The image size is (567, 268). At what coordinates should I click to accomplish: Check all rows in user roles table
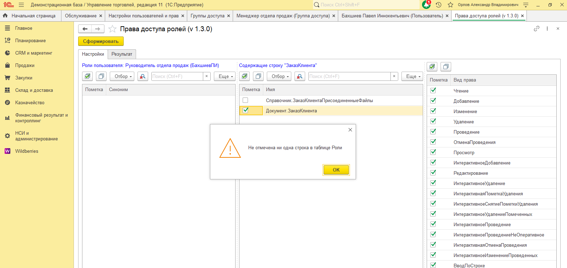pos(87,76)
